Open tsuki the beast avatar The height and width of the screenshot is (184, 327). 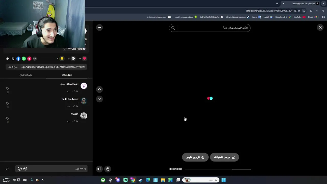[x=84, y=101]
